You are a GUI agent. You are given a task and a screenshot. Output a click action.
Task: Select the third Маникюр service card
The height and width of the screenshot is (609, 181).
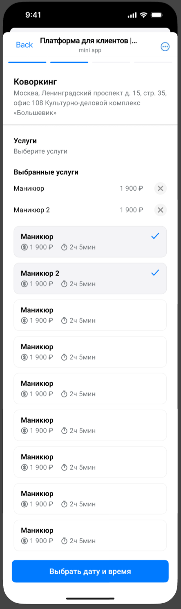point(90,315)
